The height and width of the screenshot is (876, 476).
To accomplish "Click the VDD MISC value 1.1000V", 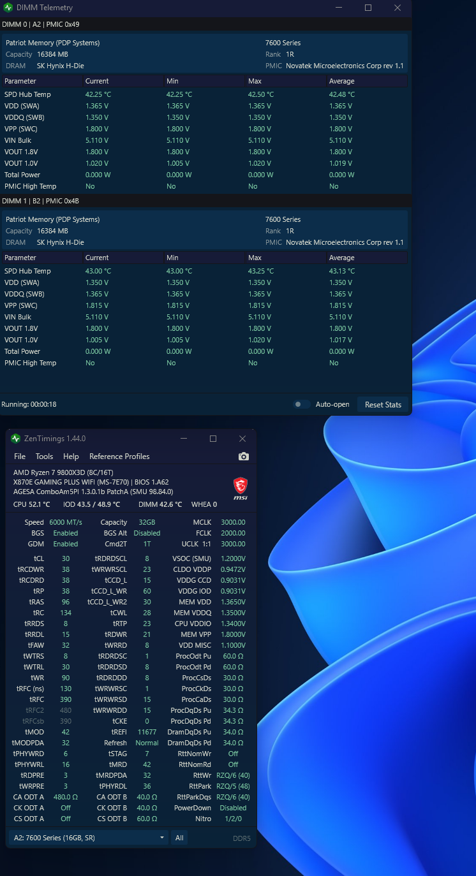I will (233, 645).
